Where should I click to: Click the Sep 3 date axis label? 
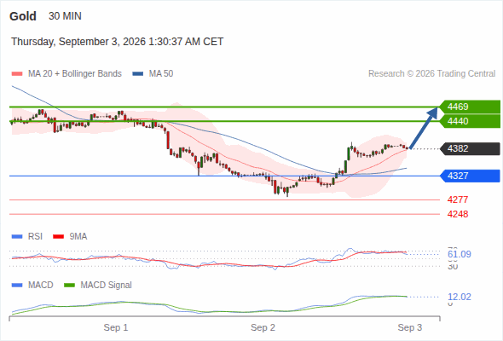pyautogui.click(x=410, y=327)
